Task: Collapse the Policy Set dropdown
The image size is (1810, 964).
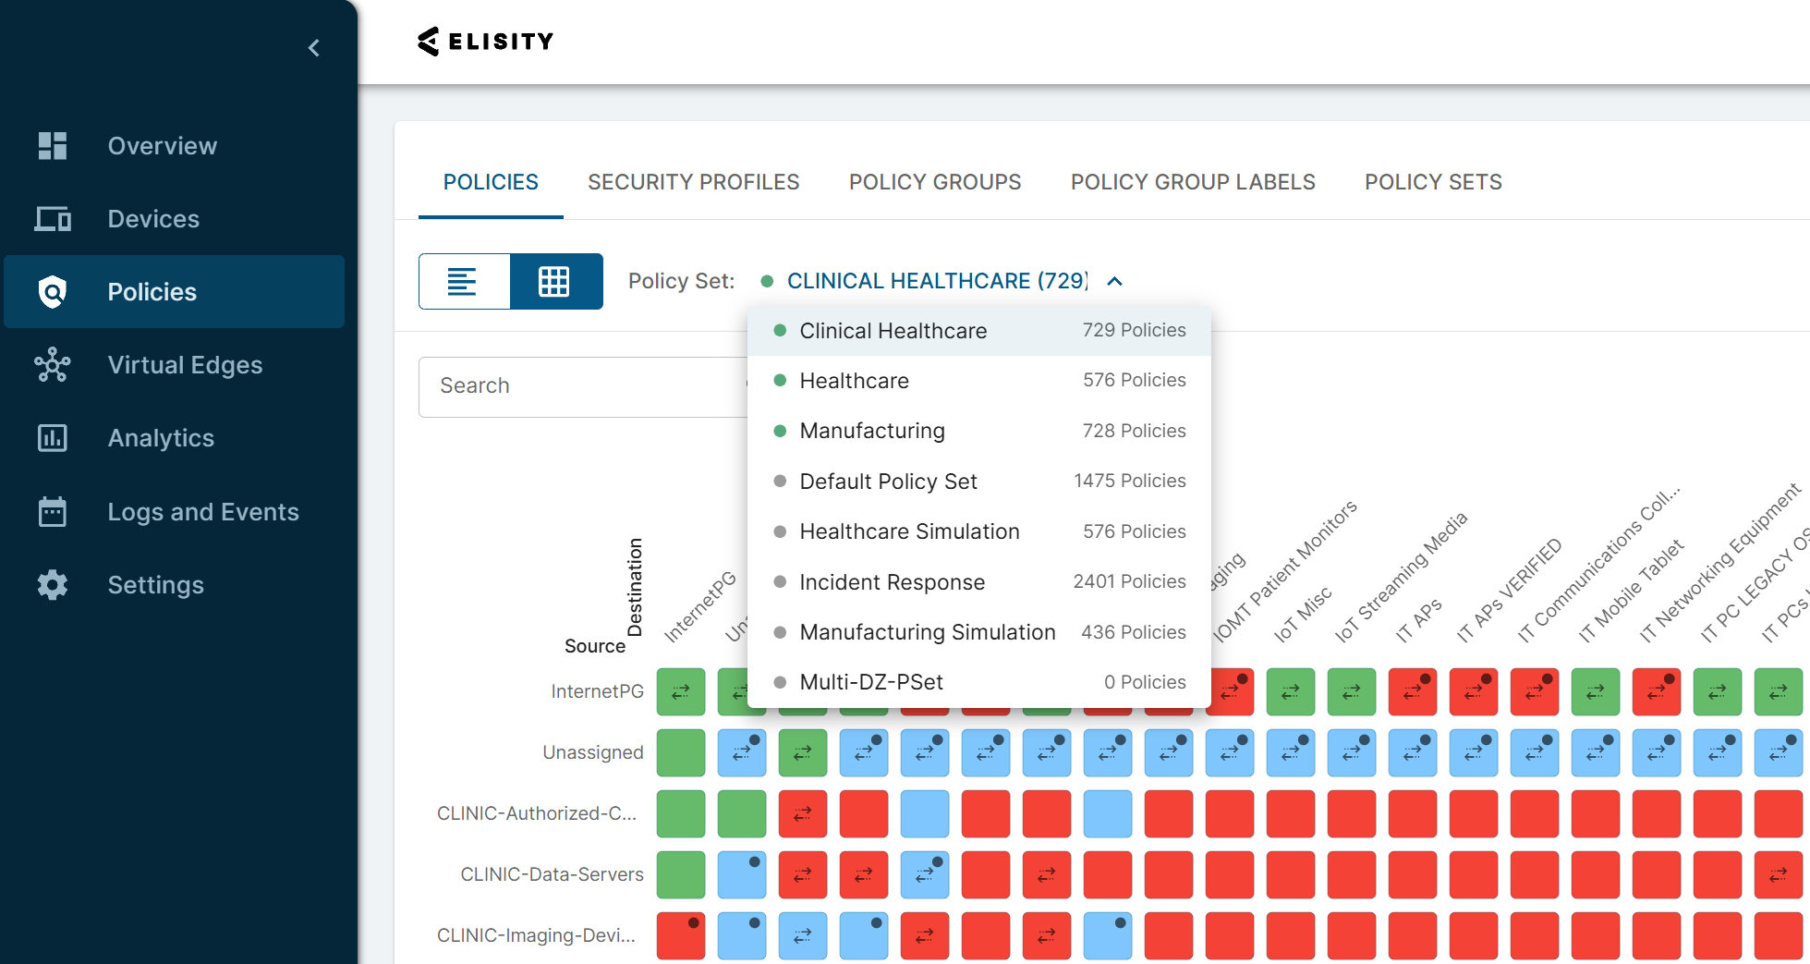Action: pos(1115,281)
